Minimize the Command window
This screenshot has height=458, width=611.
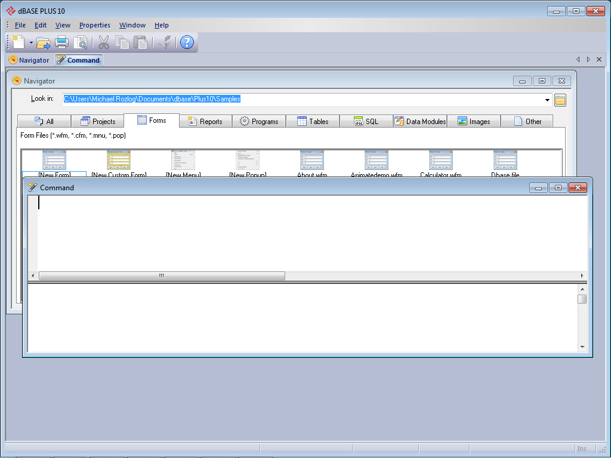pos(539,188)
